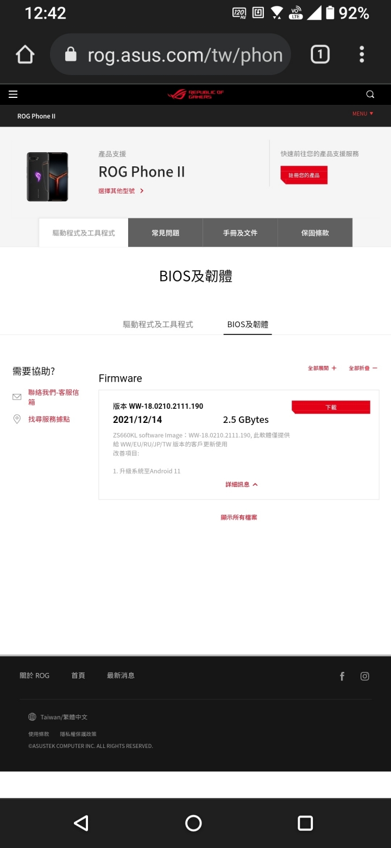Switch to 手冊及文件 tab
Screen dimensions: 391x848
click(x=240, y=233)
